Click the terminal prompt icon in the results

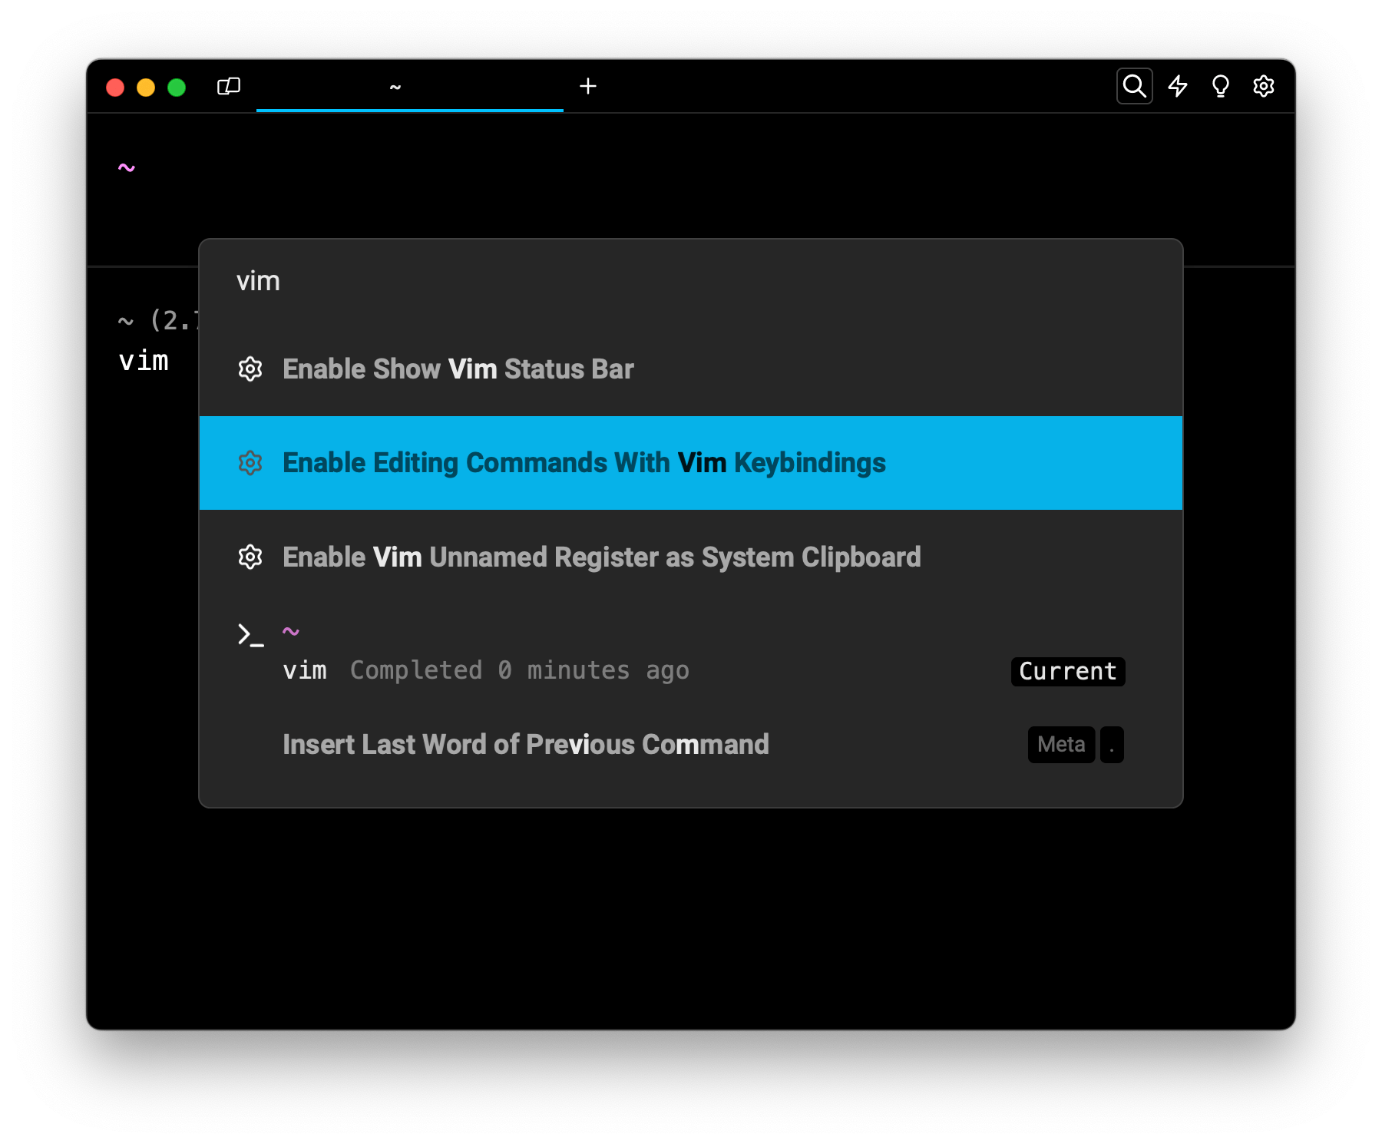tap(250, 635)
